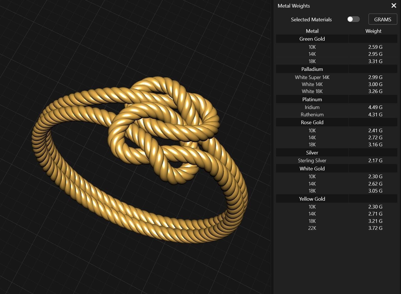Click the rope knot ring model
The height and width of the screenshot is (294, 401).
pos(140,160)
